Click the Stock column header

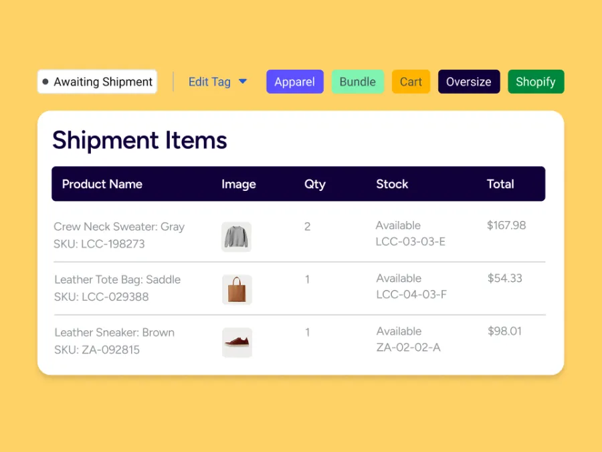[x=392, y=184]
